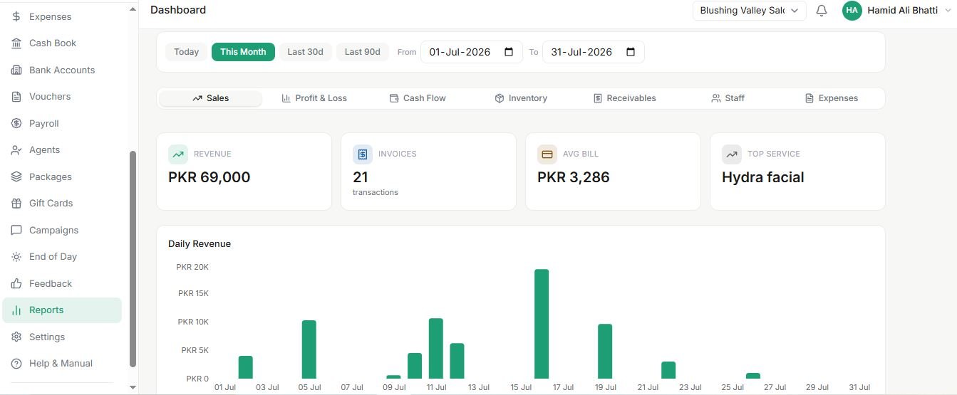Image resolution: width=957 pixels, height=395 pixels.
Task: Switch to the Inventory tab
Action: [521, 98]
